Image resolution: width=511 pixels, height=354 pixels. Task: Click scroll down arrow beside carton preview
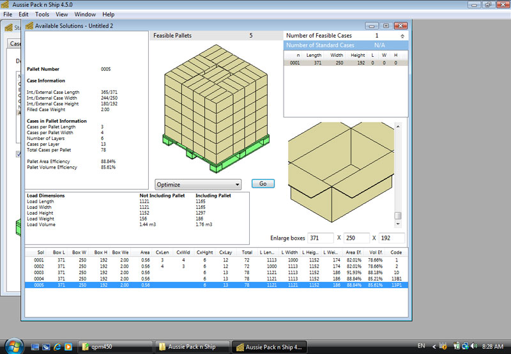click(398, 224)
